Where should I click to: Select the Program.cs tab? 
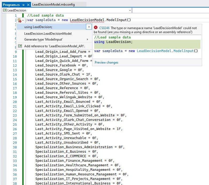tap(11, 5)
